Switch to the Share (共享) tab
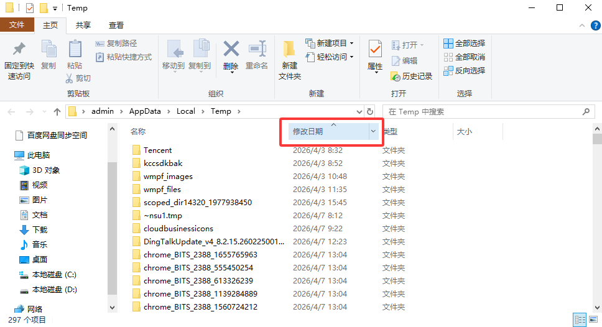The height and width of the screenshot is (327, 602). (x=83, y=25)
